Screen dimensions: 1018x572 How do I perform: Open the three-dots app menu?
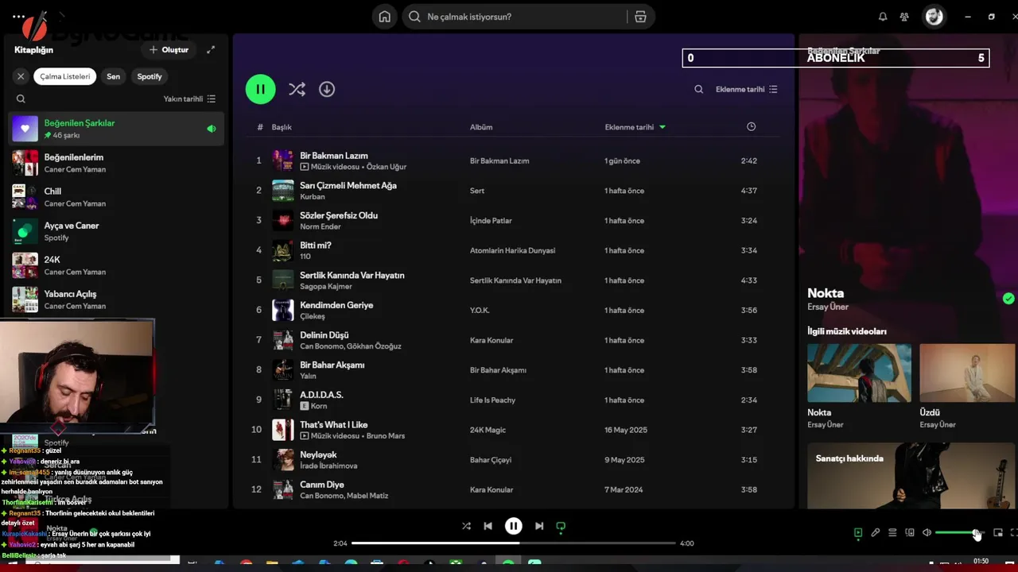[18, 17]
